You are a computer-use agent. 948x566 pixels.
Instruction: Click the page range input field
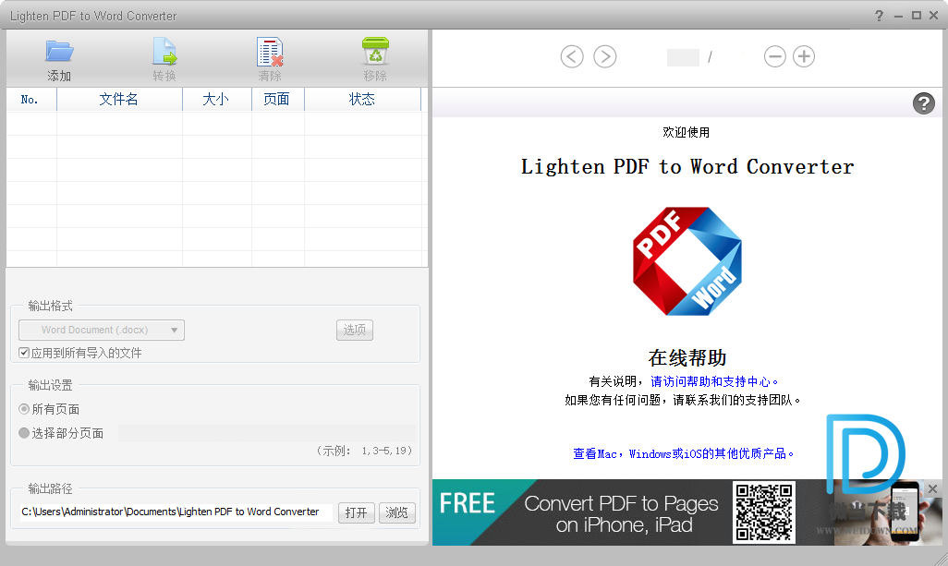coord(267,433)
